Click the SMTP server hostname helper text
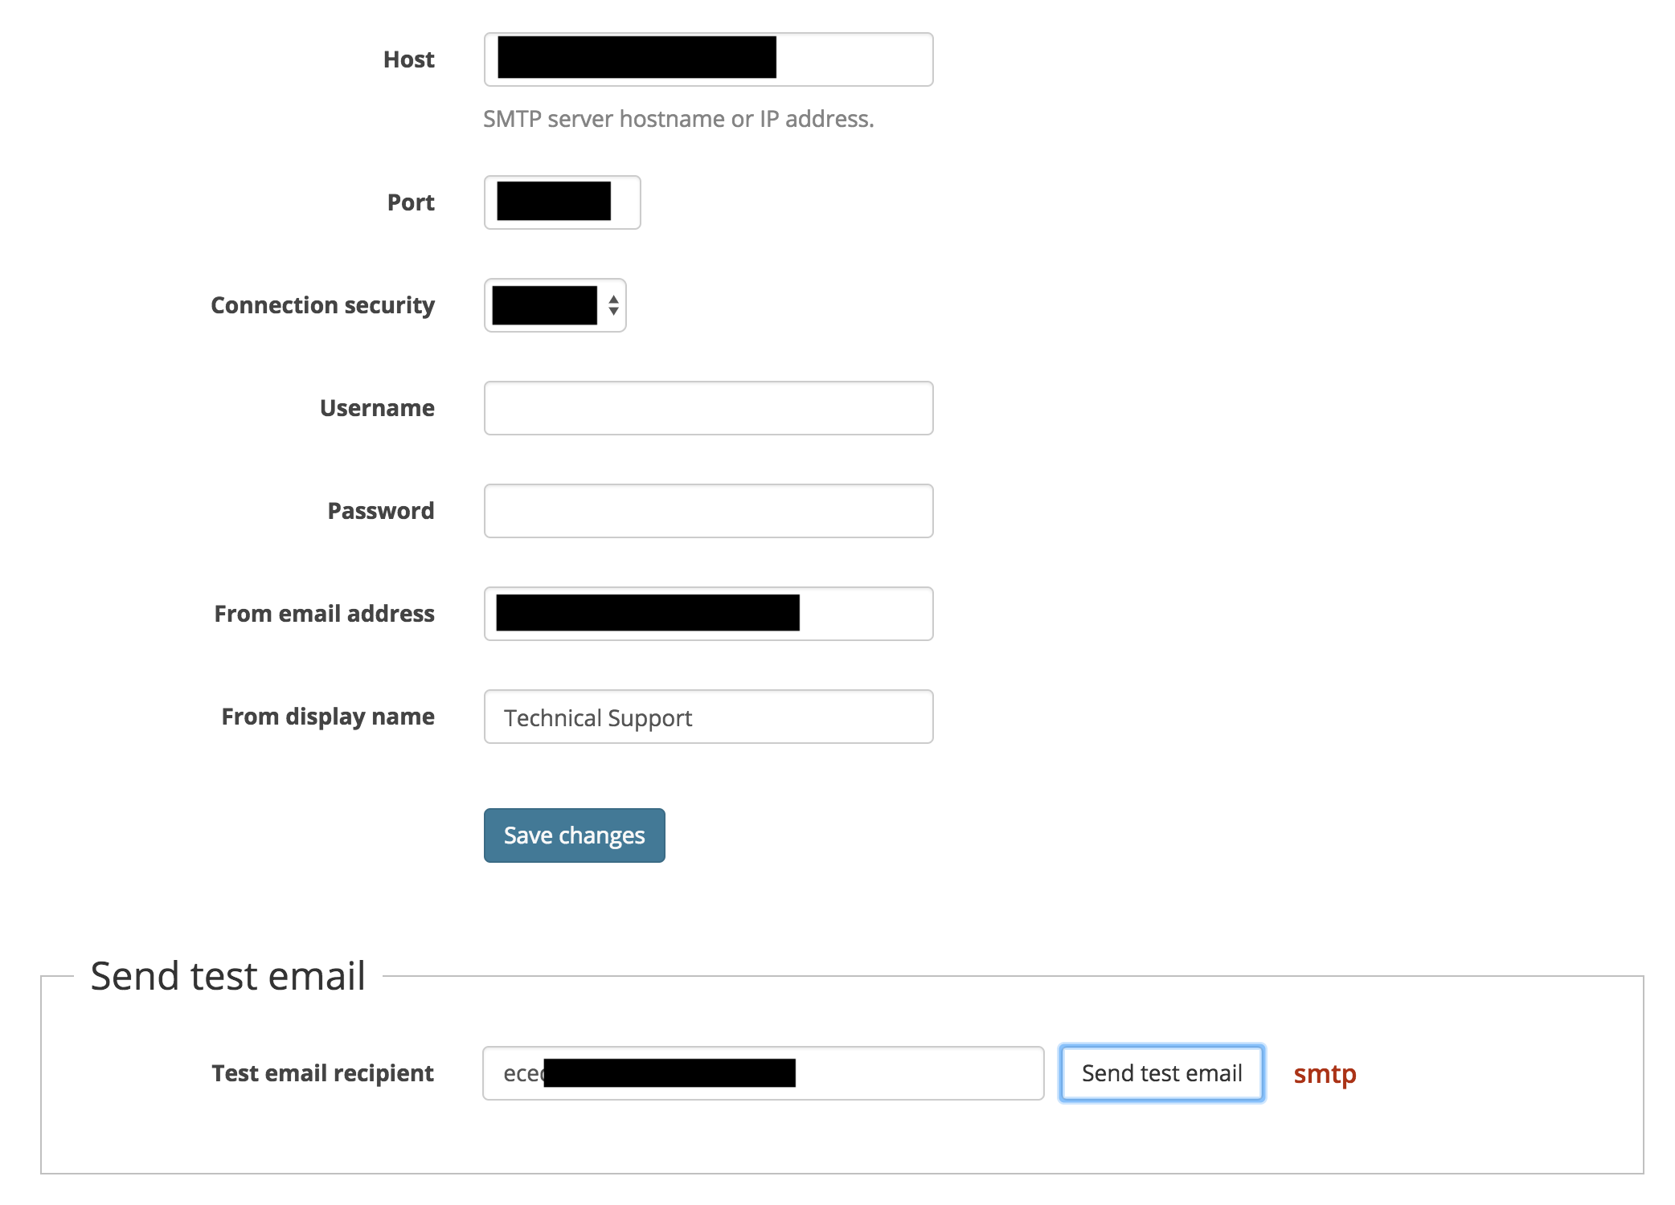Screen dimensions: 1675x1205 (678, 118)
